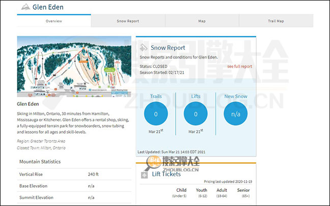This screenshot has width=330, height=206.
Task: Click the Adult (18-64) column header
Action: (x=222, y=193)
